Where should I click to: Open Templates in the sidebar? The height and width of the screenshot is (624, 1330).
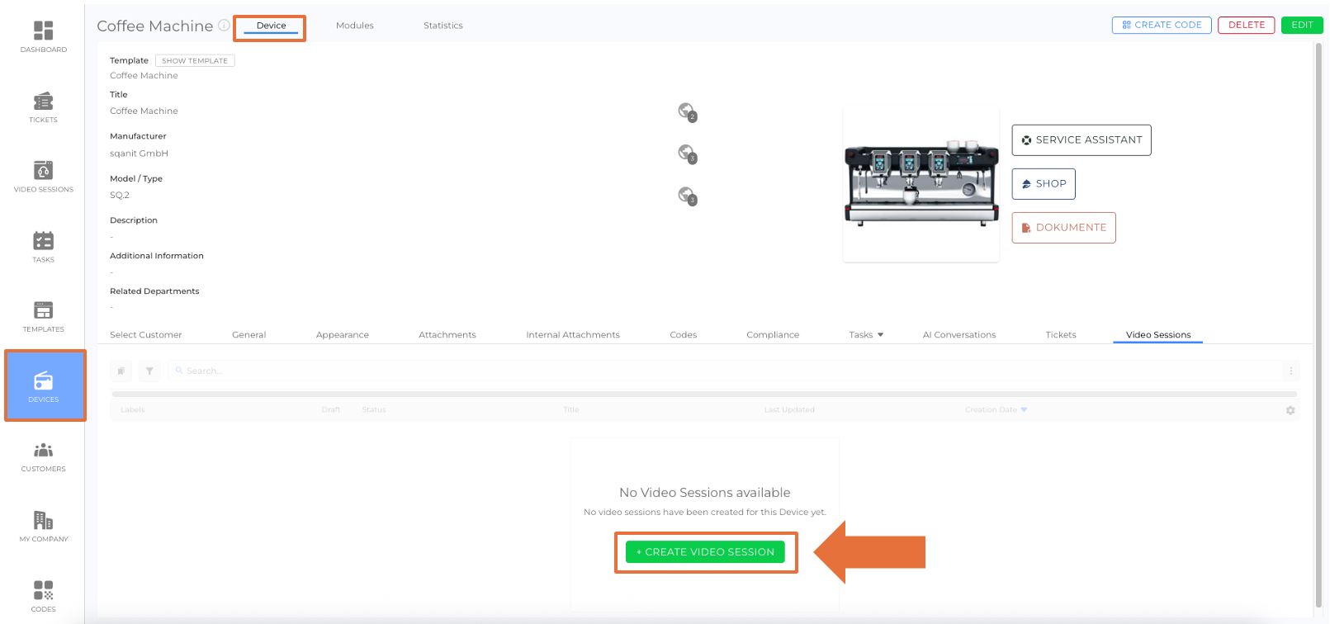point(43,311)
